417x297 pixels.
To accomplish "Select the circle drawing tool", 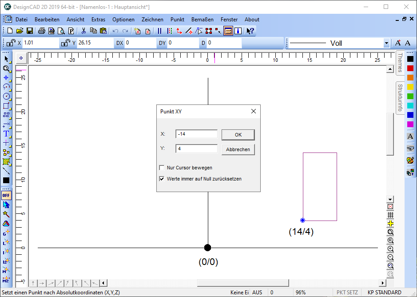I will click(x=6, y=96).
